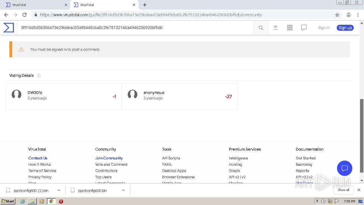Click the Voting Details info icon

pyautogui.click(x=39, y=75)
